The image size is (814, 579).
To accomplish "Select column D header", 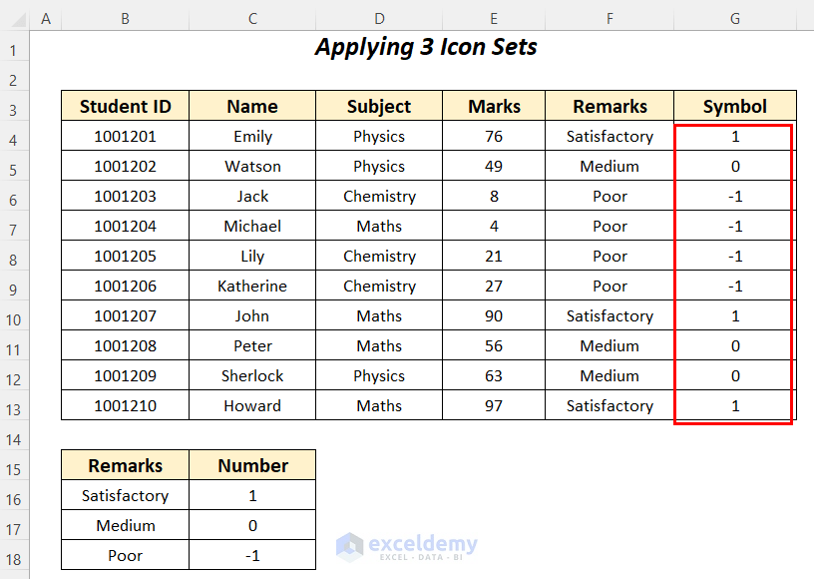I will (379, 17).
